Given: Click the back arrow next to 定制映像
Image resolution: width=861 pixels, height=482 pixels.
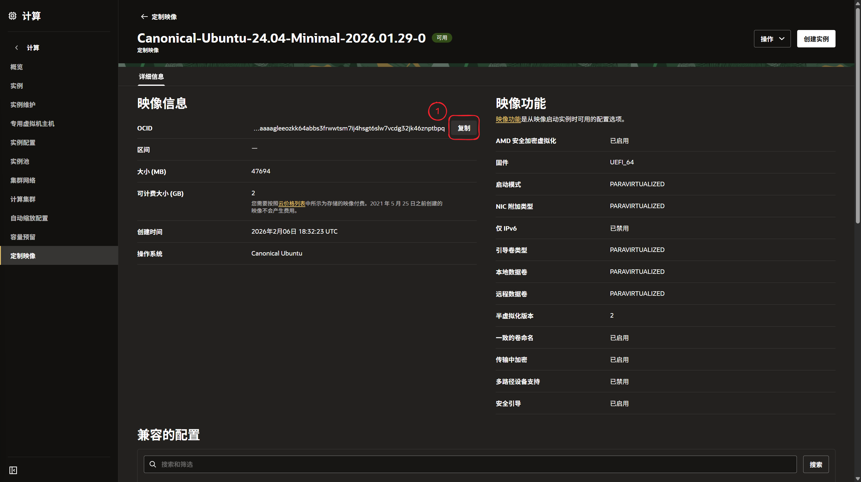Looking at the screenshot, I should pos(144,17).
